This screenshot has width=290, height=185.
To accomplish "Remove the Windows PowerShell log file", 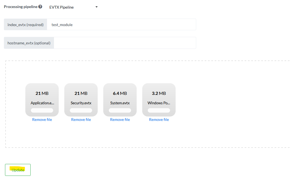I will click(159, 120).
